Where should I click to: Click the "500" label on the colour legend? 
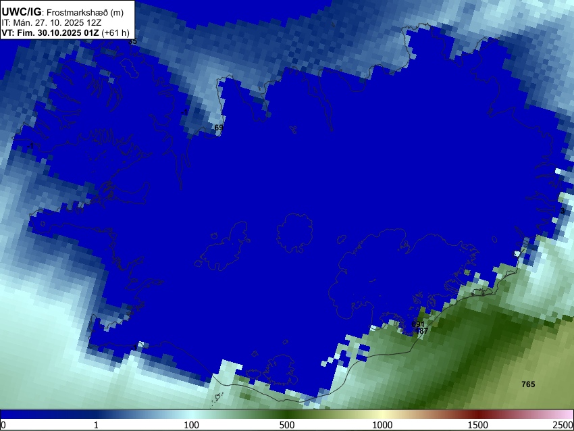click(287, 425)
